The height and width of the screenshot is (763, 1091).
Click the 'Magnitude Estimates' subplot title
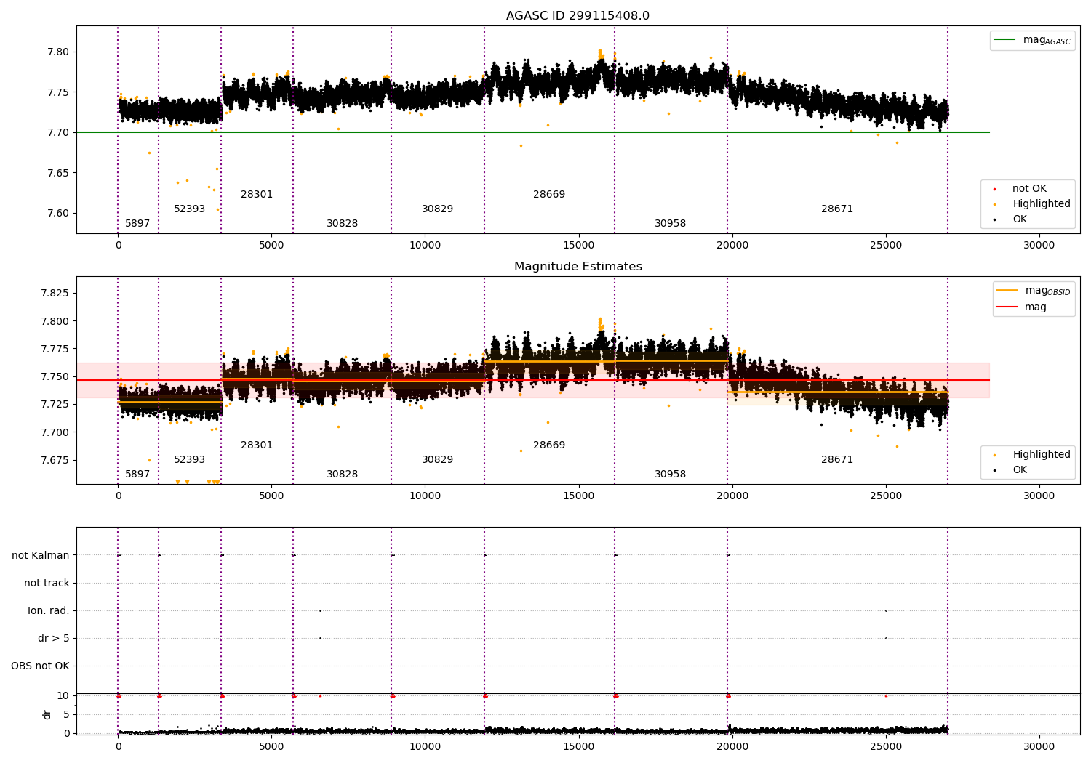pos(578,267)
